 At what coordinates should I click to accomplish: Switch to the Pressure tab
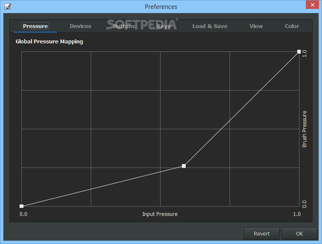point(35,26)
